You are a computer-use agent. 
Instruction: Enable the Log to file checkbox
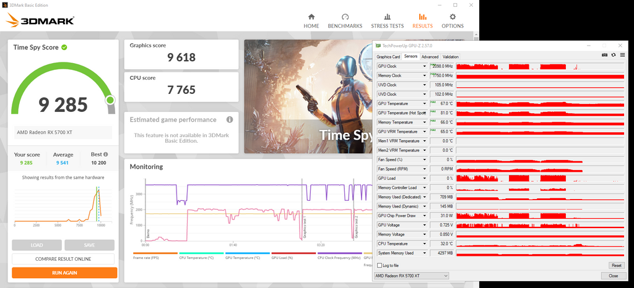[380, 265]
